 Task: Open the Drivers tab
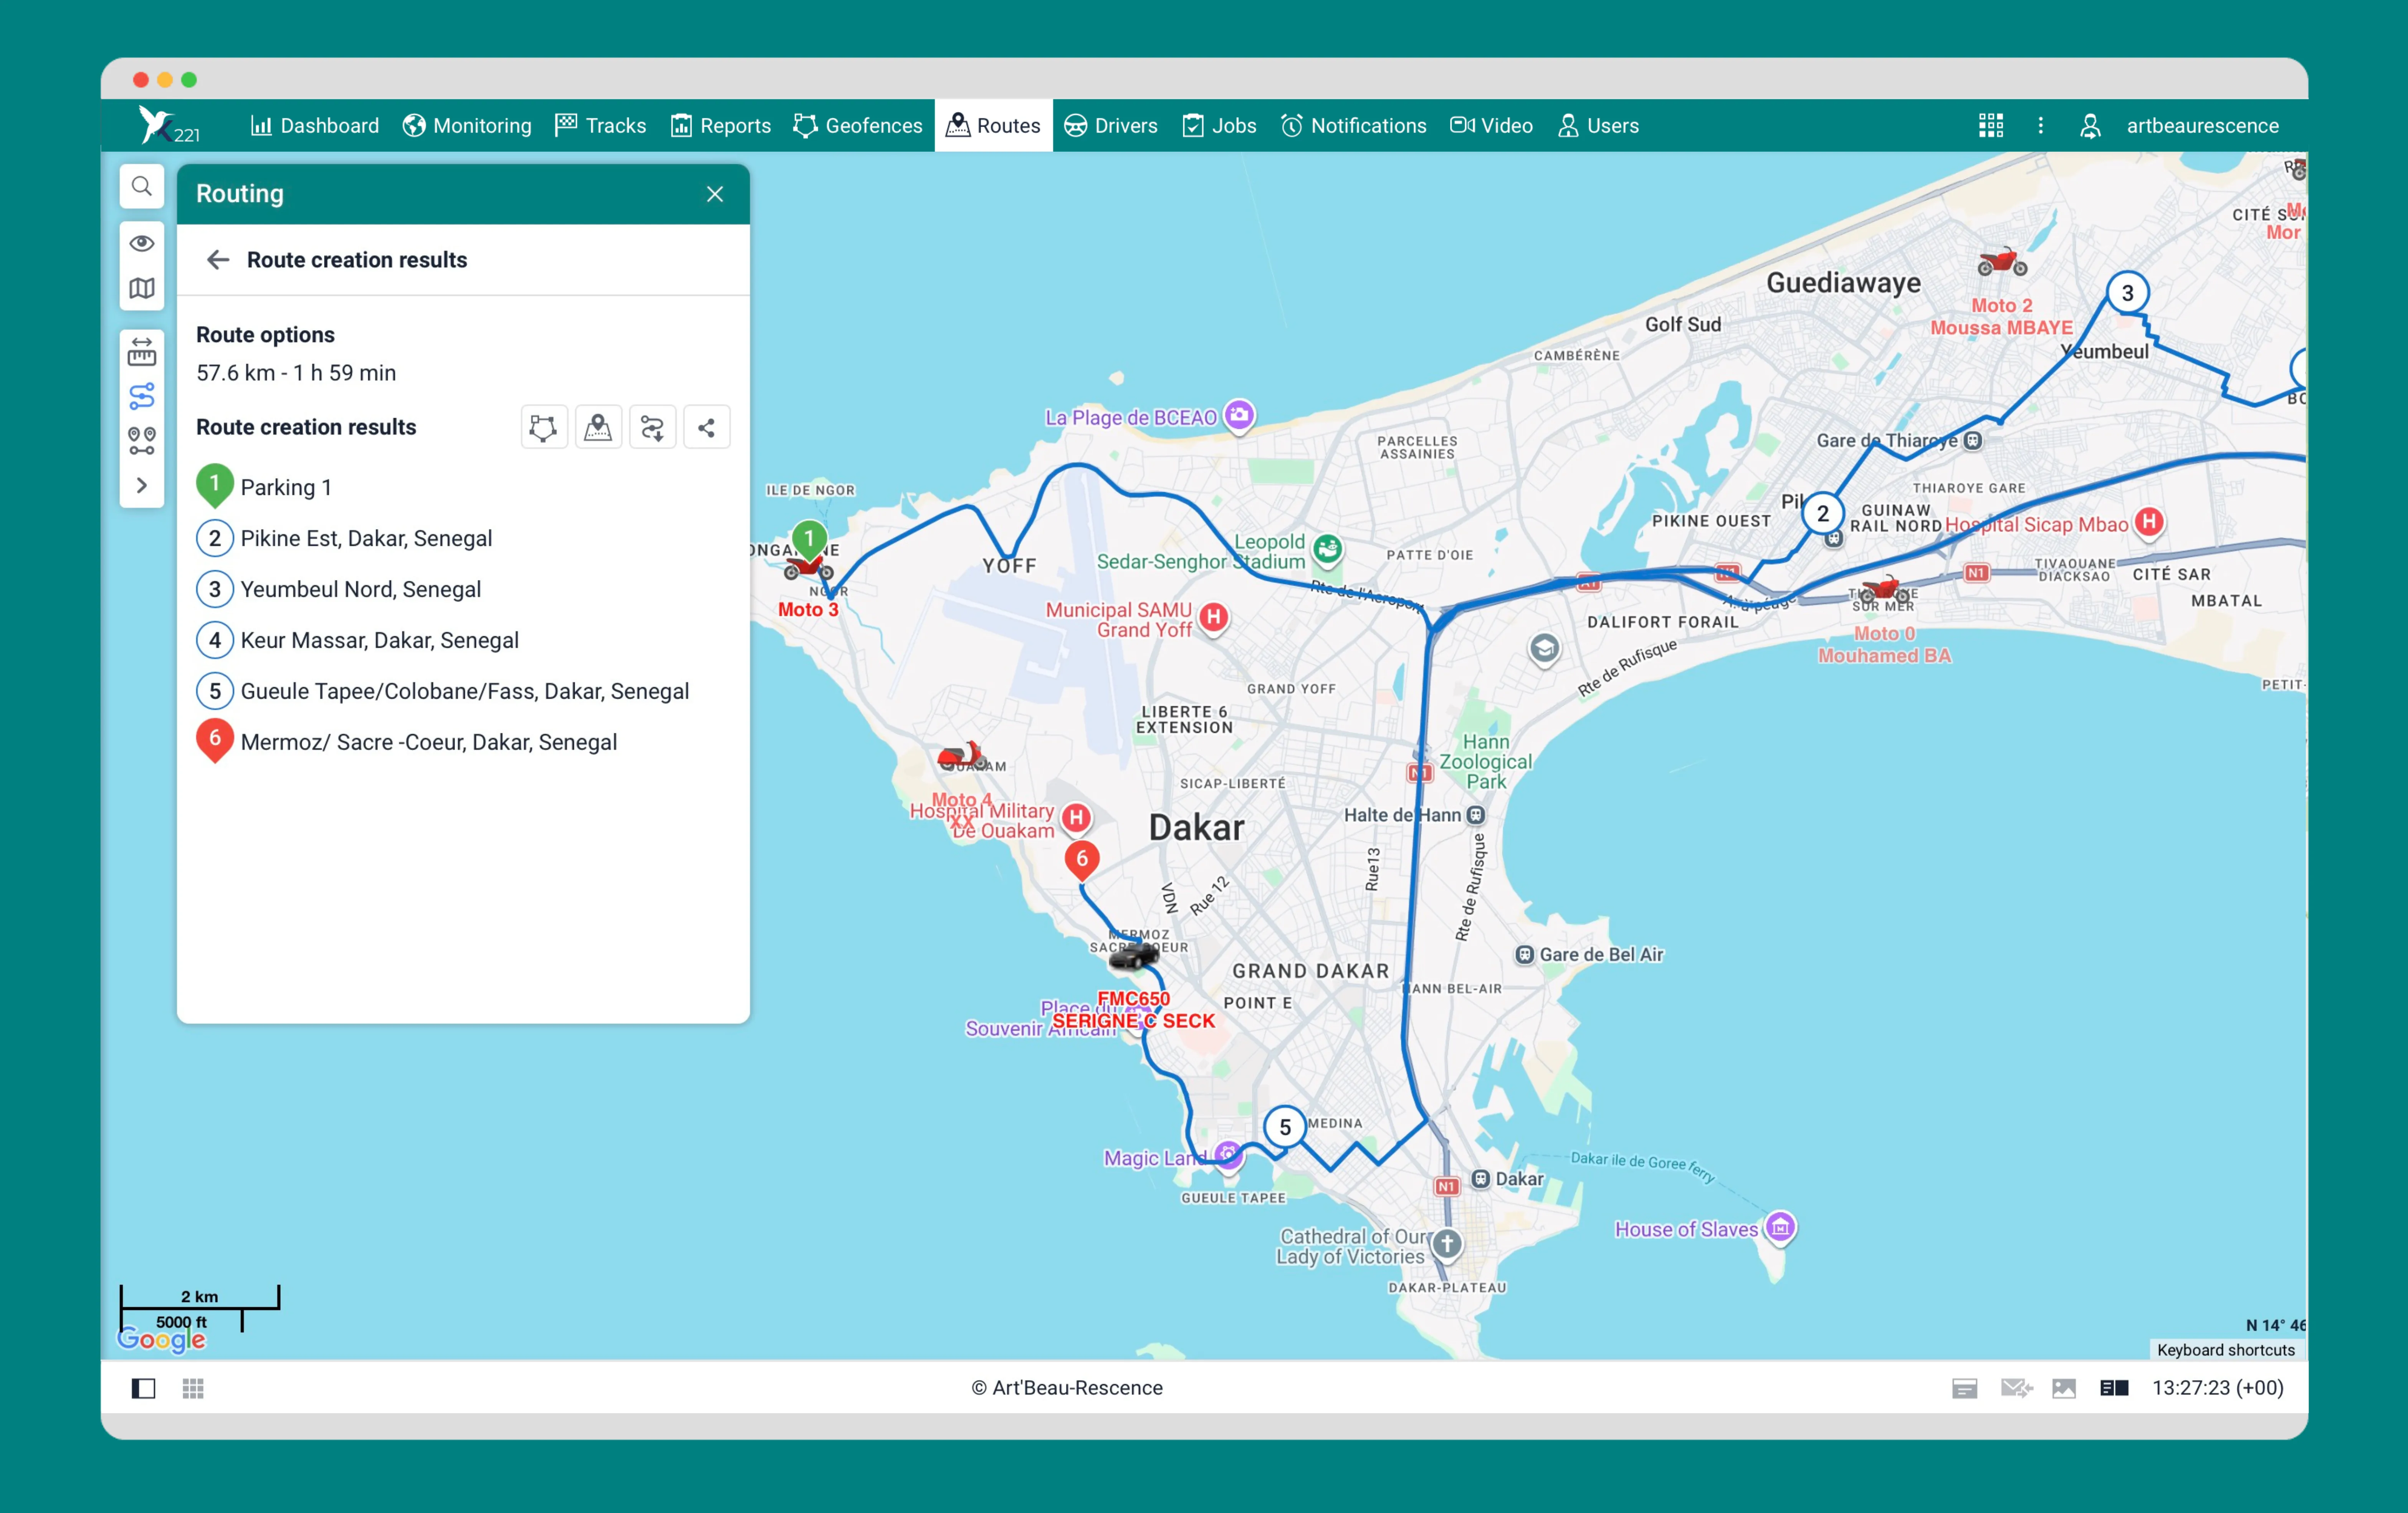tap(1111, 126)
